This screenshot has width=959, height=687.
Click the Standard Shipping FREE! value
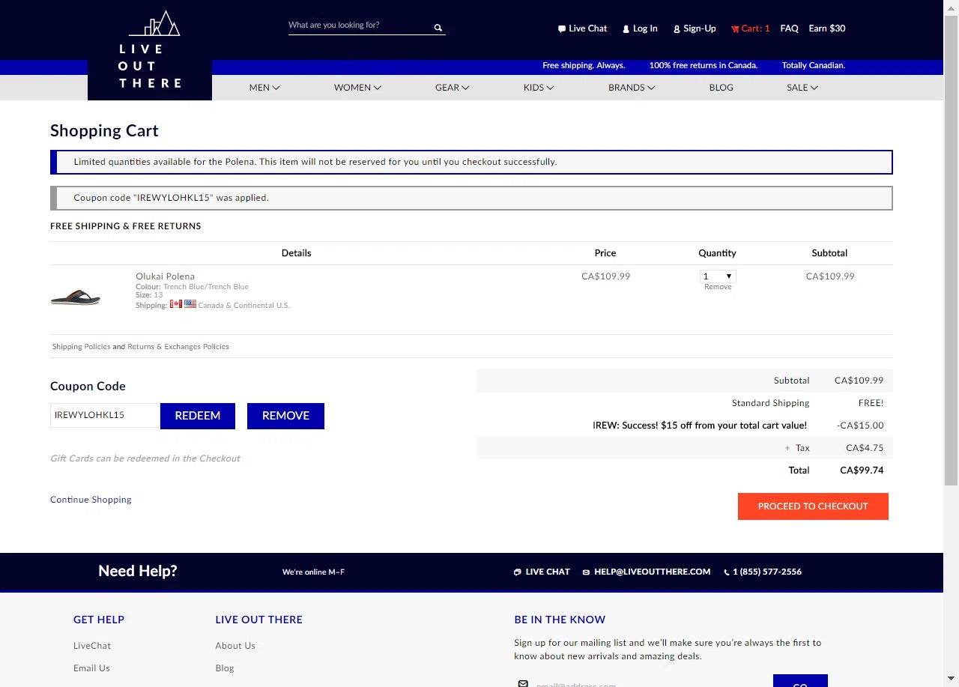pyautogui.click(x=871, y=403)
